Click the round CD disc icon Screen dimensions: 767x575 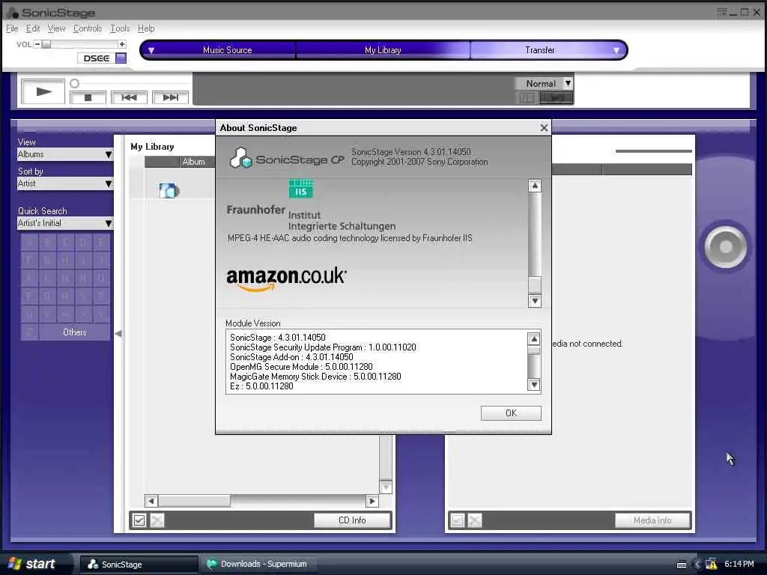pyautogui.click(x=725, y=247)
